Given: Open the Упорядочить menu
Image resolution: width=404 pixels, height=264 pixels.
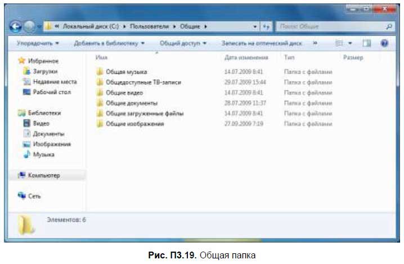Looking at the screenshot, I should click(38, 43).
